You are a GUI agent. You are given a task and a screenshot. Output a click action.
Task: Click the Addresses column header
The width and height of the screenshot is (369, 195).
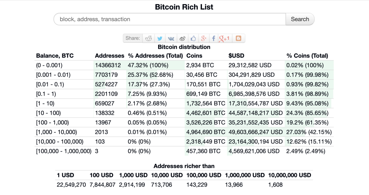(109, 56)
